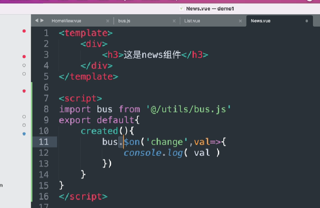Click the opening <script> tag
Image resolution: width=320 pixels, height=208 pixels.
click(x=80, y=98)
